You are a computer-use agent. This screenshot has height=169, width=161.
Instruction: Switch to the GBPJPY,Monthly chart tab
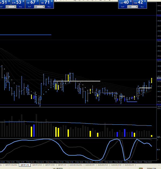click(11, 165)
